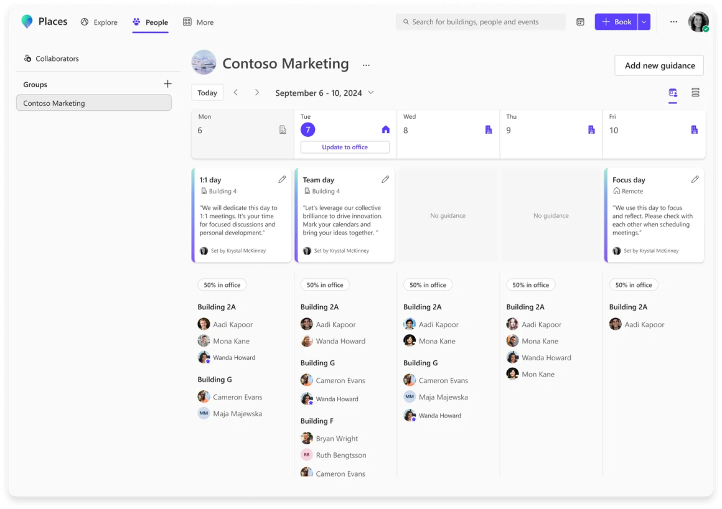This screenshot has width=722, height=509.
Task: Select the Tuesday 7 date circle
Action: [x=307, y=130]
